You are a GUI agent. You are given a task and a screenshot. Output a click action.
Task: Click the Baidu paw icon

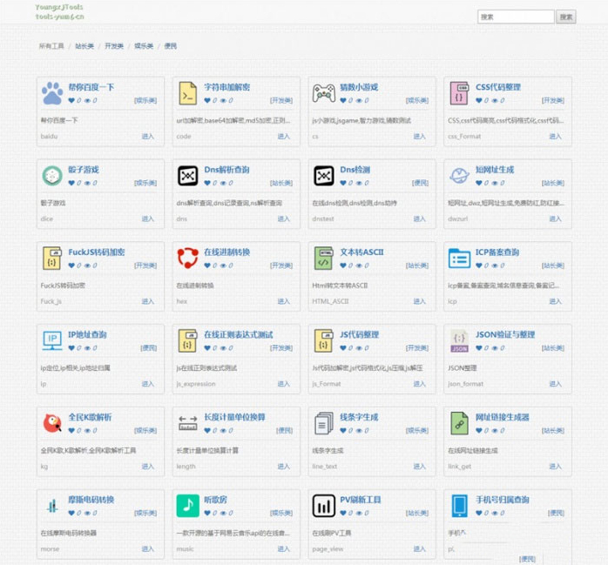52,93
